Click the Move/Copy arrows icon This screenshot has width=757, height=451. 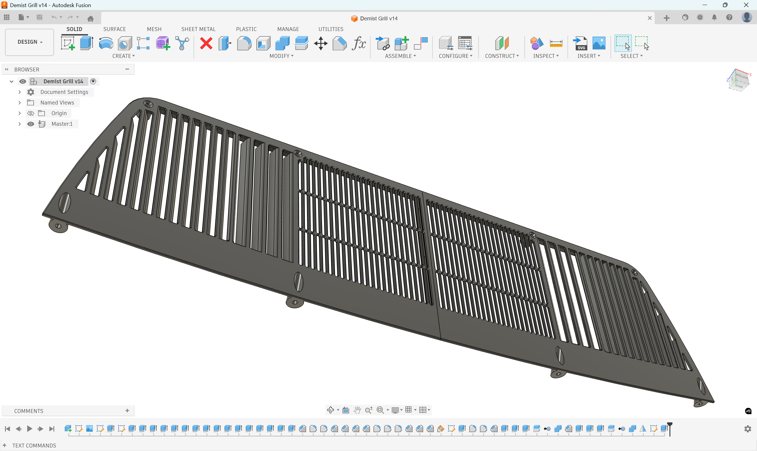321,43
